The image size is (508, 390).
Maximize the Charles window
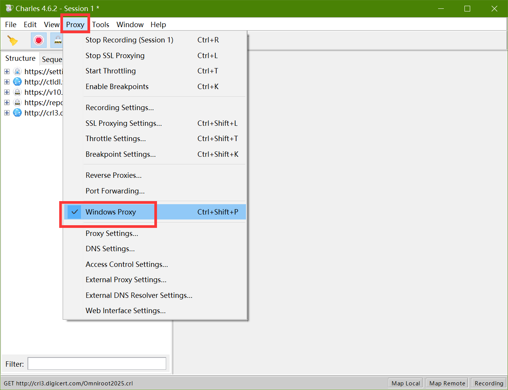coord(467,8)
